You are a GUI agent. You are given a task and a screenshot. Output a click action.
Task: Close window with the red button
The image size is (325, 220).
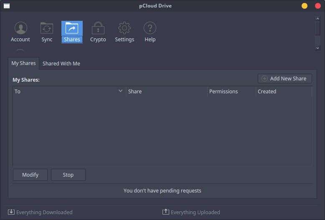click(x=318, y=6)
